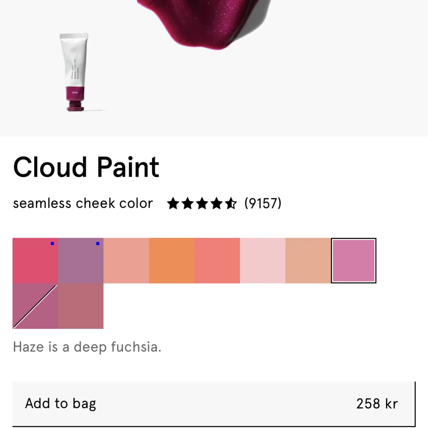Select the deep rose swatch
This screenshot has height=428, width=428.
(35, 260)
